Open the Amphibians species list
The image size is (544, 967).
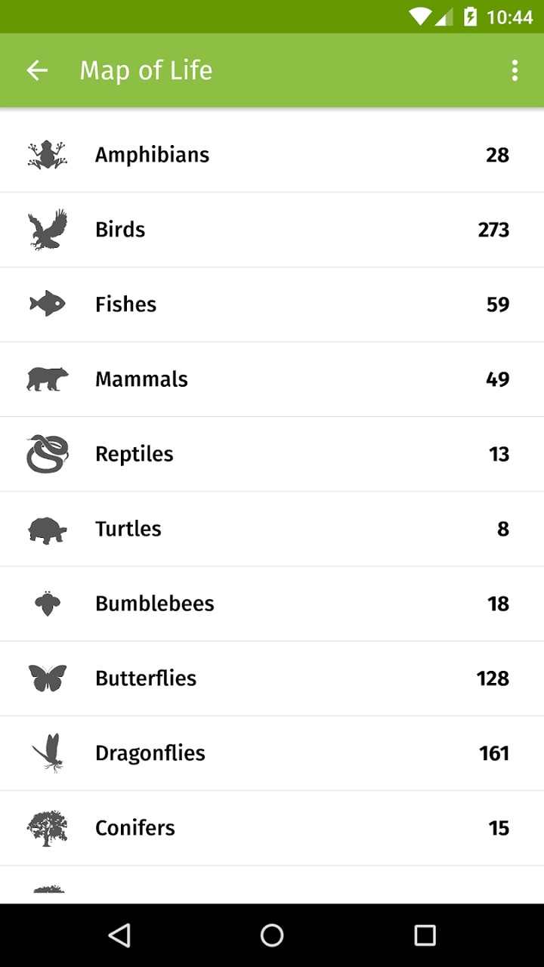[152, 155]
